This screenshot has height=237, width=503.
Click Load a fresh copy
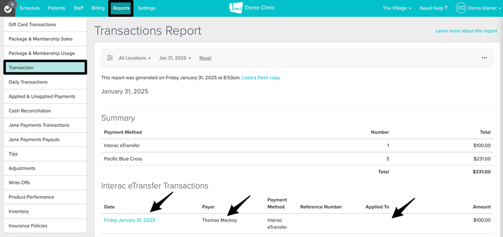(x=261, y=78)
